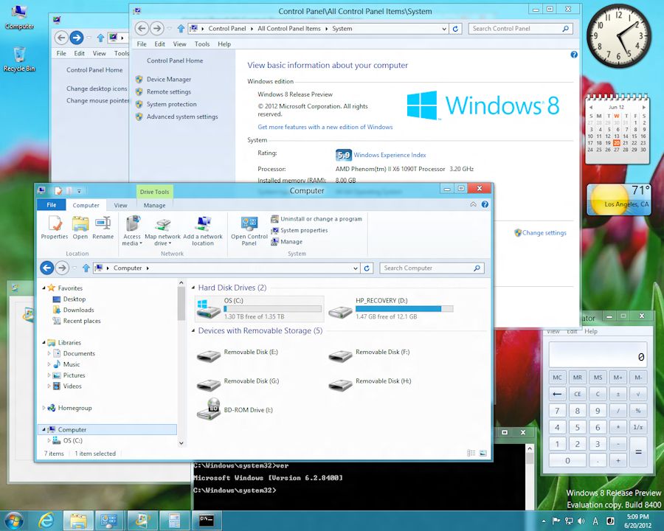Click Get more features with new edition
The width and height of the screenshot is (664, 531).
(325, 127)
